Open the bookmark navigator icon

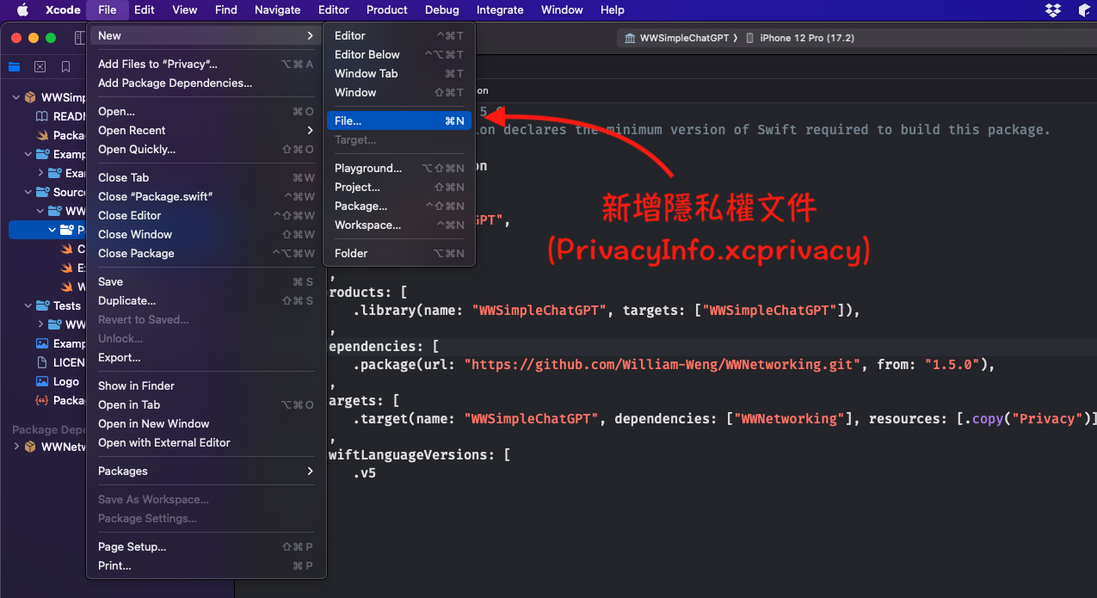(65, 67)
